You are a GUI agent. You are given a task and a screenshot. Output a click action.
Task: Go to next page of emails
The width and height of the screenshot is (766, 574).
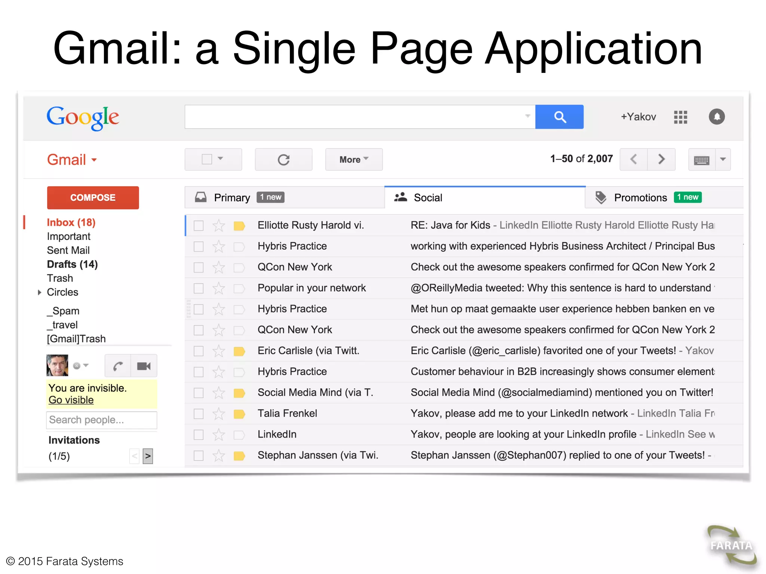tap(661, 160)
